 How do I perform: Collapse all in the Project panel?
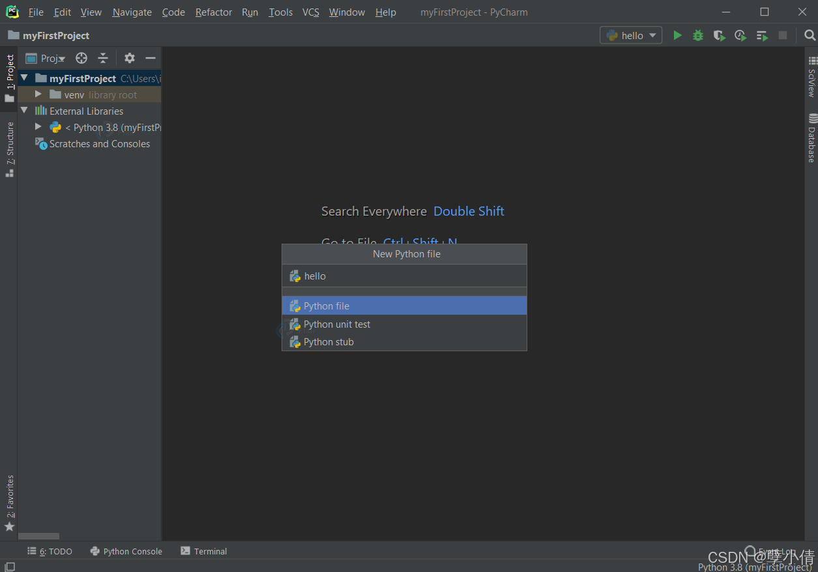coord(103,58)
